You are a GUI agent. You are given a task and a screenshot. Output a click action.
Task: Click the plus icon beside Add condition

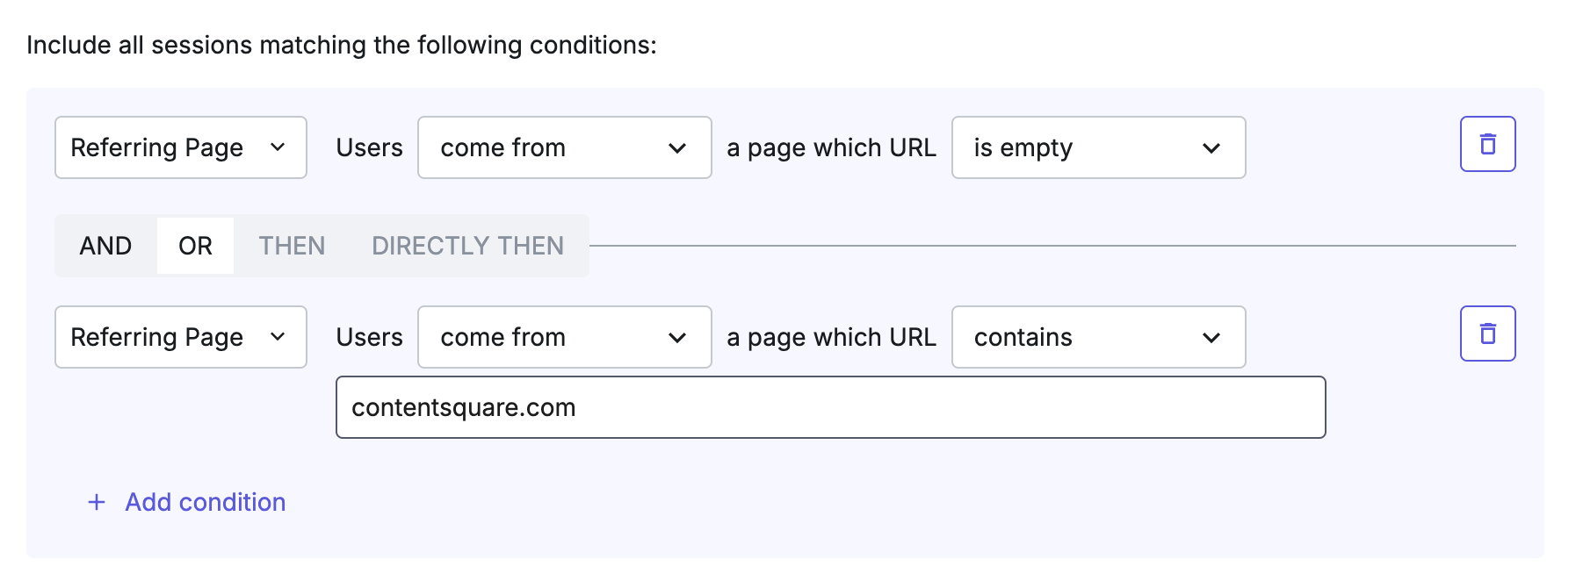click(97, 502)
